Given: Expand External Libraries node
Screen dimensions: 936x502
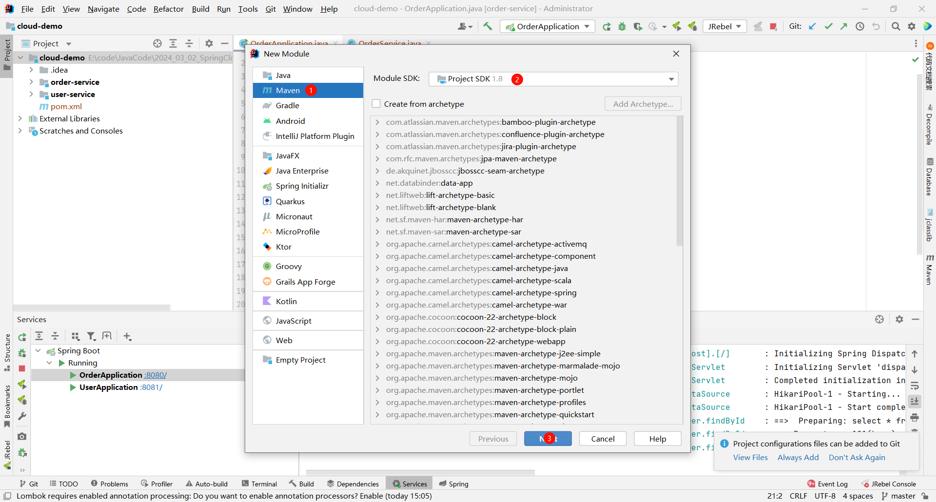Looking at the screenshot, I should (20, 118).
